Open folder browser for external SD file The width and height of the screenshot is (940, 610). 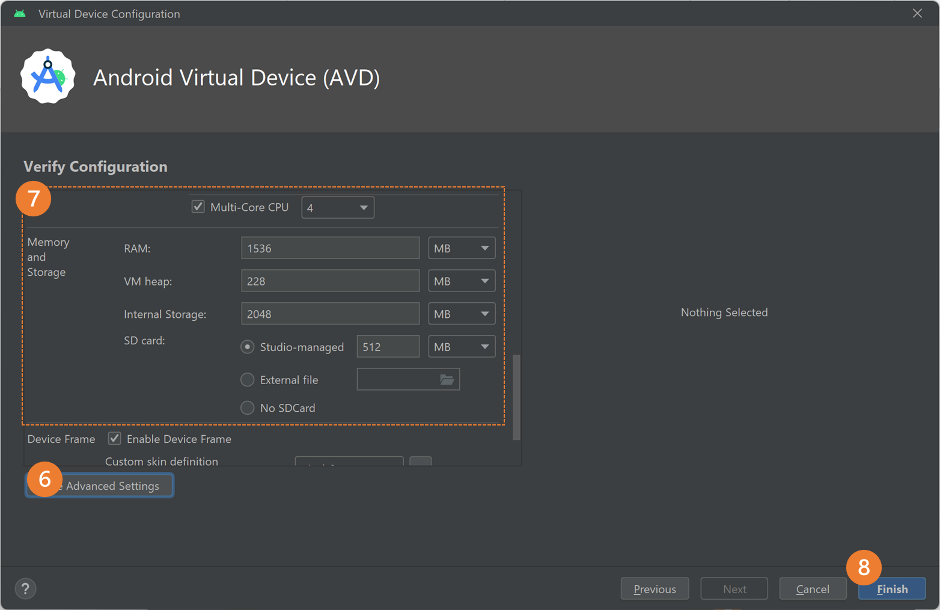point(447,379)
